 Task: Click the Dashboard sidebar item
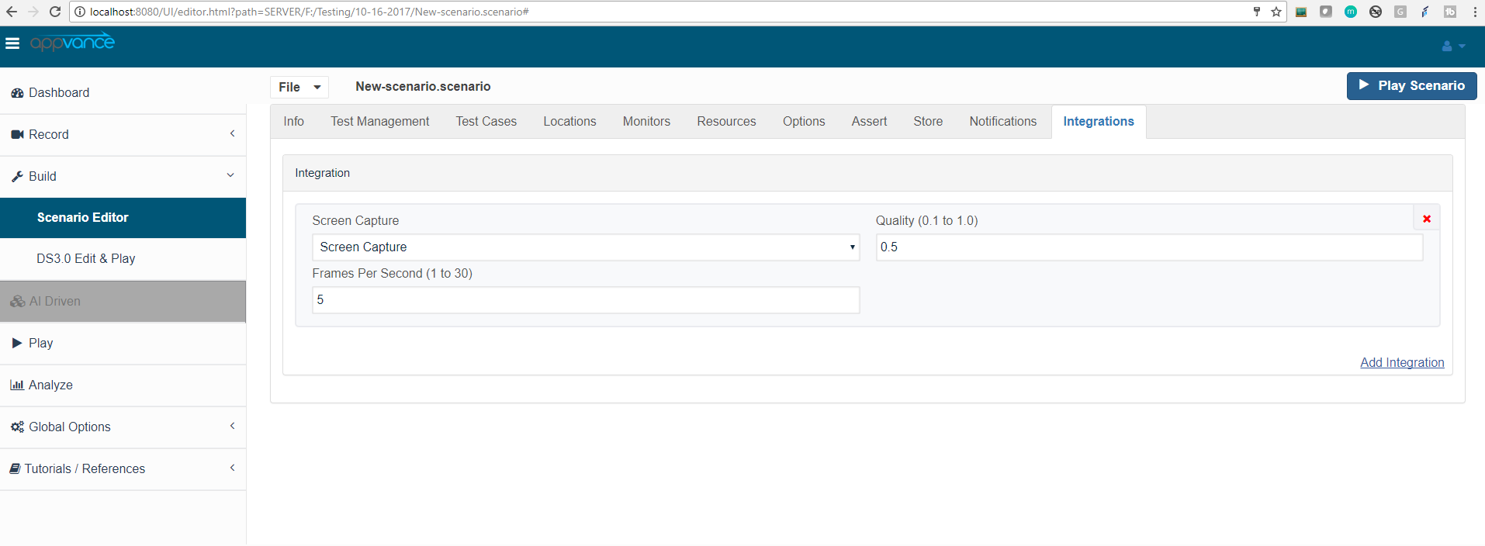(59, 93)
